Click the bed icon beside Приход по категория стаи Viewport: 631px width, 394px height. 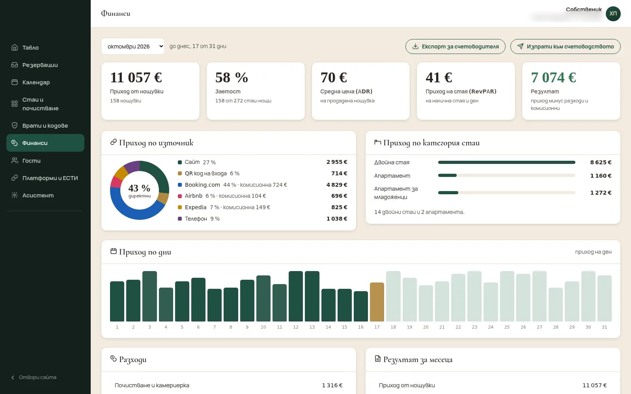pos(378,142)
